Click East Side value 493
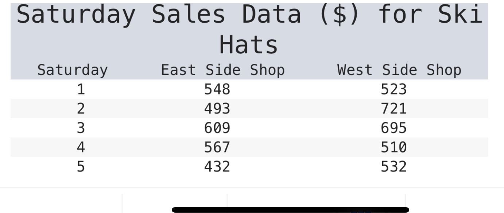 click(217, 108)
